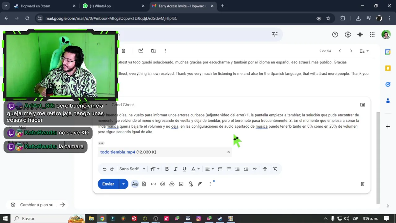
Task: Toggle numbered list formatting
Action: 220,169
